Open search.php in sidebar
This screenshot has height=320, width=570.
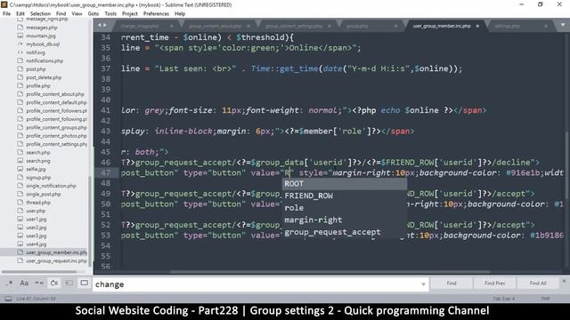37,152
